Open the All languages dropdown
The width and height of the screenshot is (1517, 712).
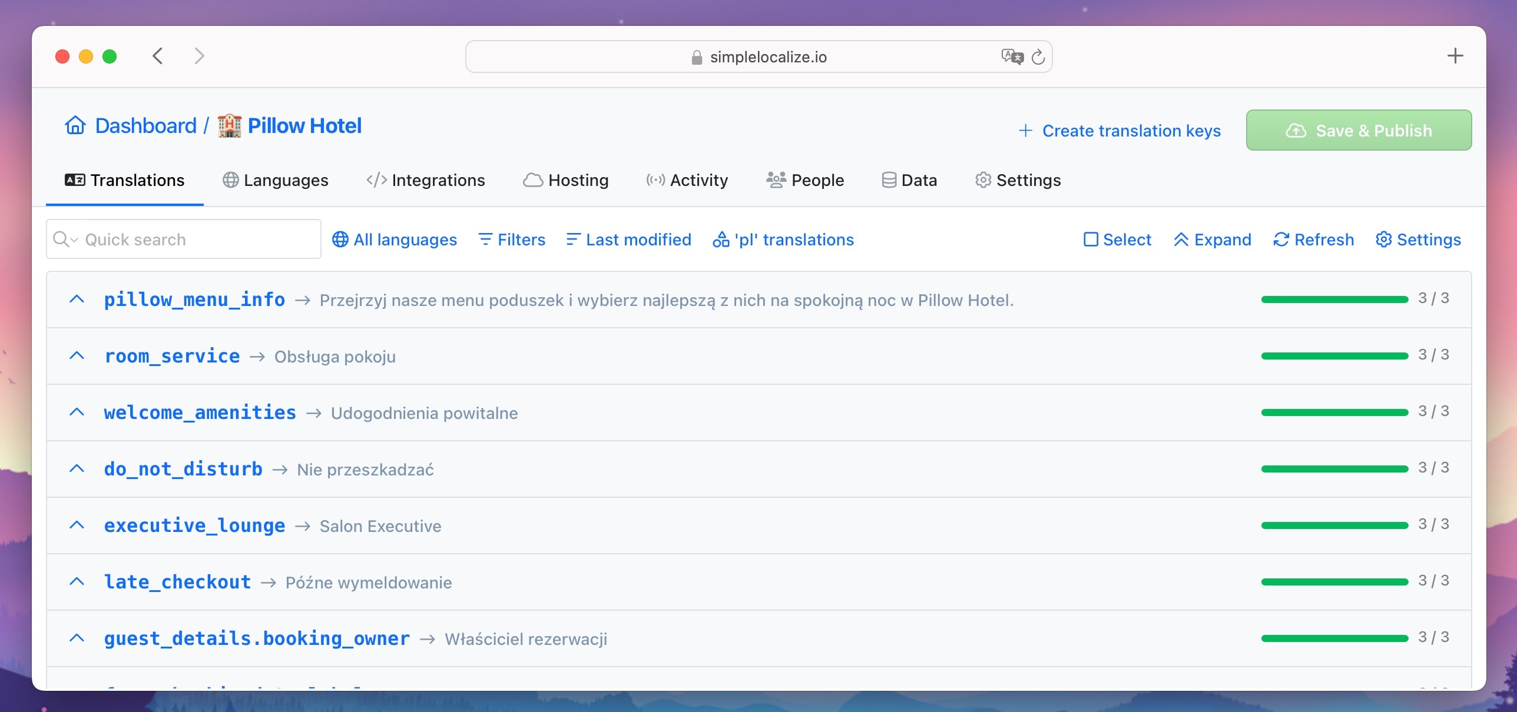pyautogui.click(x=395, y=239)
